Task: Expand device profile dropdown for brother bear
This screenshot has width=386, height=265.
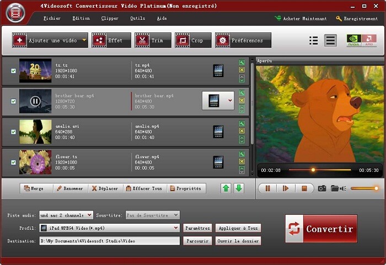Action: pos(230,101)
